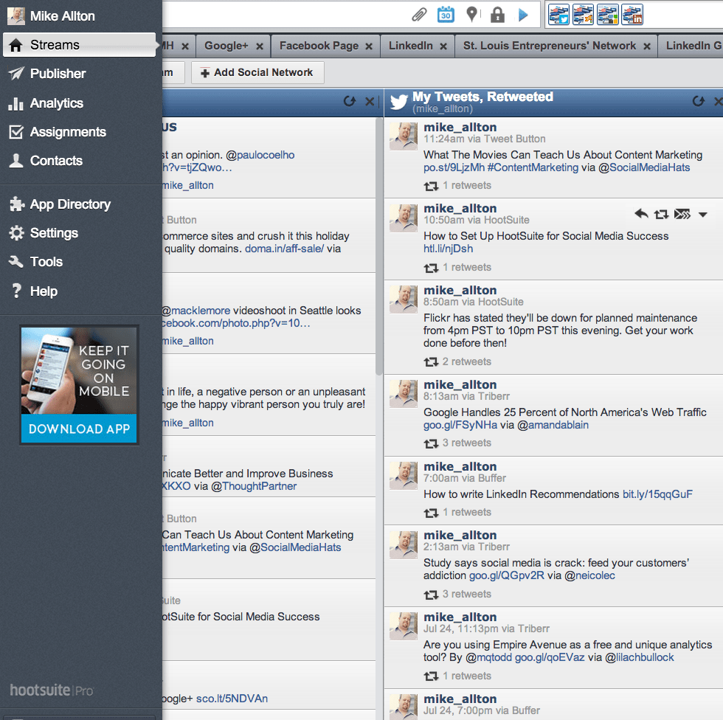
Task: Open mike_allton username on the 2:13am tweet
Action: click(460, 535)
